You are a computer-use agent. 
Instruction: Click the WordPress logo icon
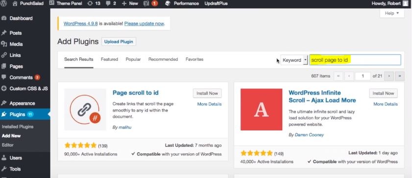[x=3, y=3]
